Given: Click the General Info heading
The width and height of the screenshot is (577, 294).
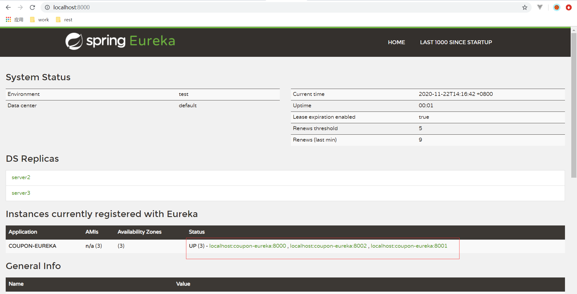Looking at the screenshot, I should pyautogui.click(x=33, y=266).
